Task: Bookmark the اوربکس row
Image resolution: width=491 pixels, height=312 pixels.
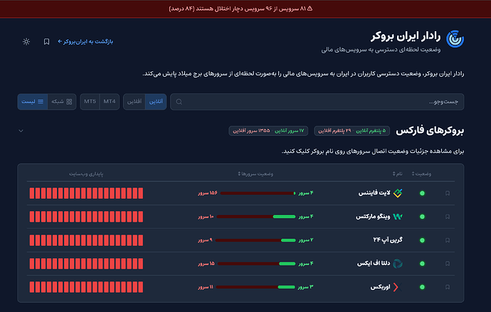Action: [x=448, y=287]
